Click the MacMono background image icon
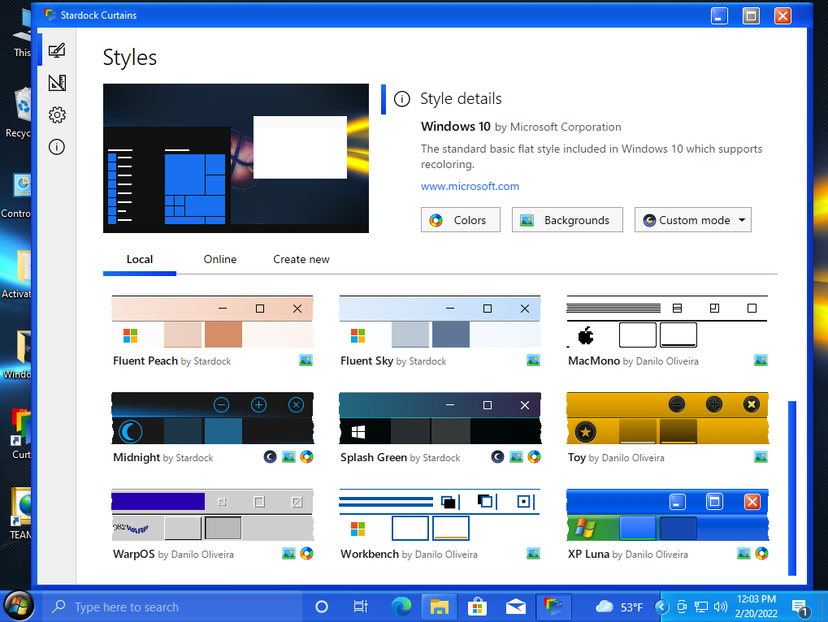This screenshot has height=622, width=828. point(761,361)
